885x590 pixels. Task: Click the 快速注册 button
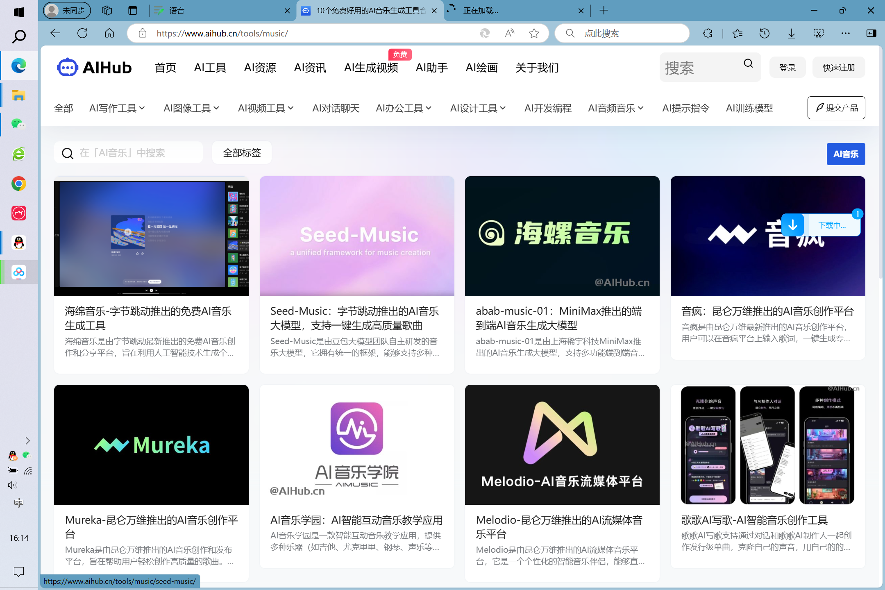(x=839, y=68)
